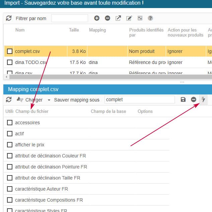Image resolution: width=212 pixels, height=212 pixels.
Task: Toggle the afficher le prix checkbox
Action: point(10,145)
